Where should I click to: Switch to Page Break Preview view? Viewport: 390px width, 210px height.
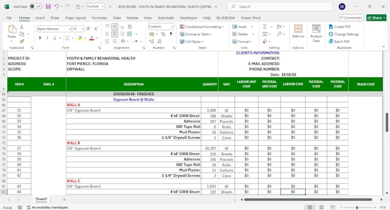click(333, 207)
